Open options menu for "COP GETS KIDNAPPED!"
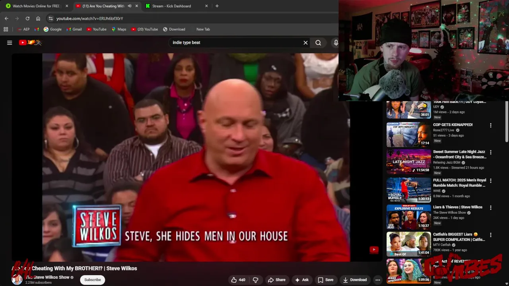 click(490, 125)
